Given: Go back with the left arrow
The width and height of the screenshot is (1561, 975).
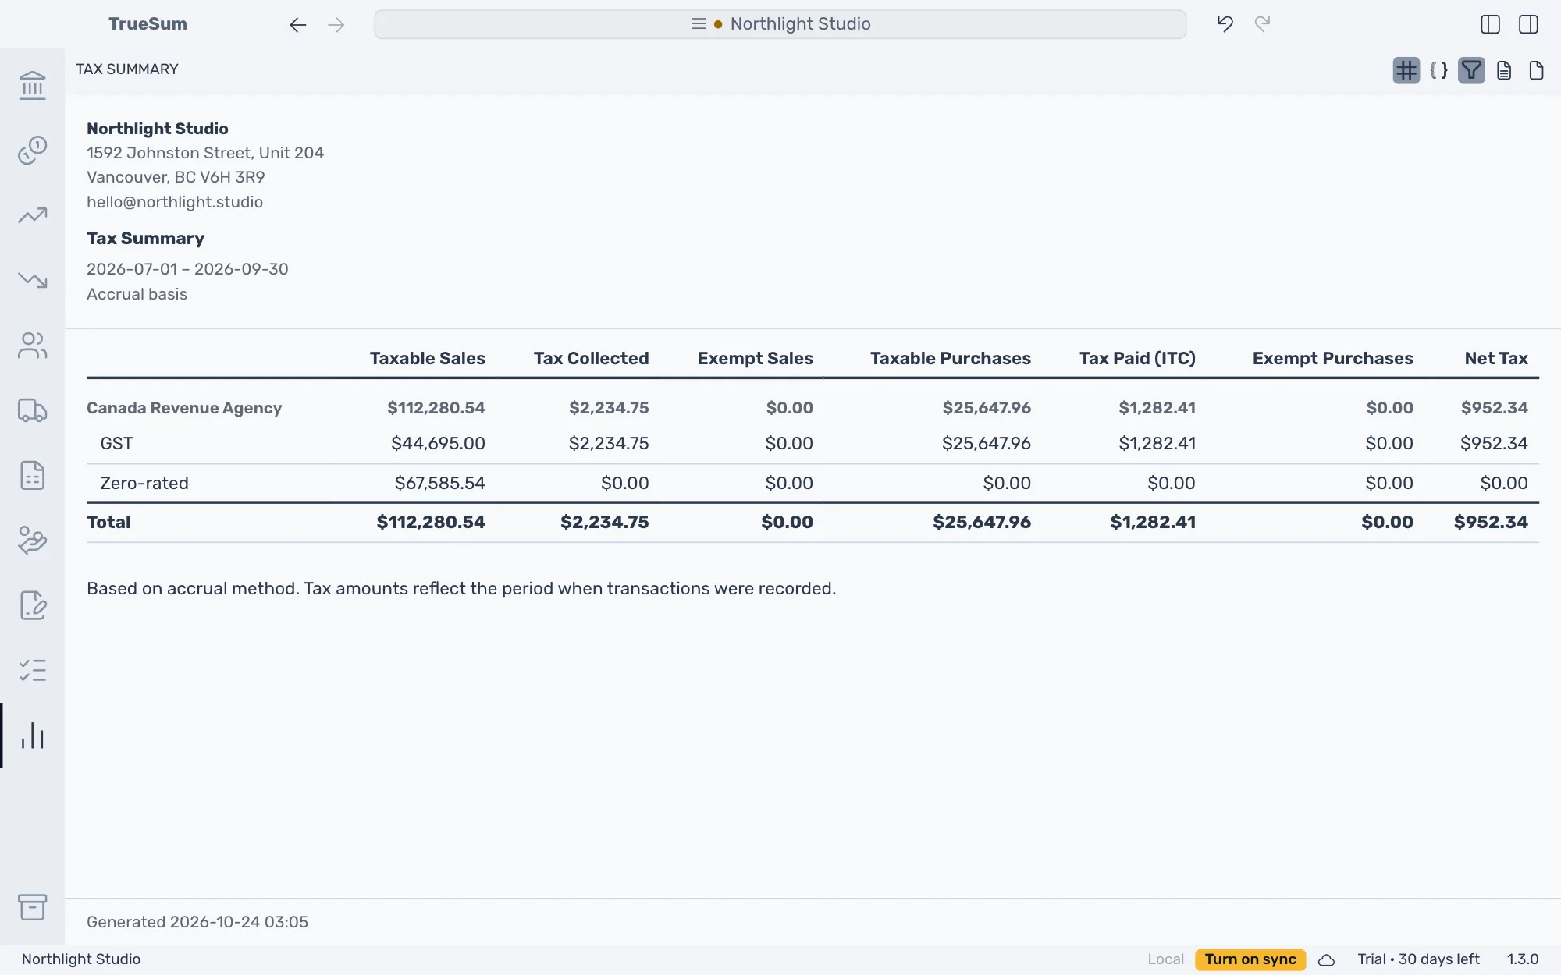Looking at the screenshot, I should coord(297,25).
